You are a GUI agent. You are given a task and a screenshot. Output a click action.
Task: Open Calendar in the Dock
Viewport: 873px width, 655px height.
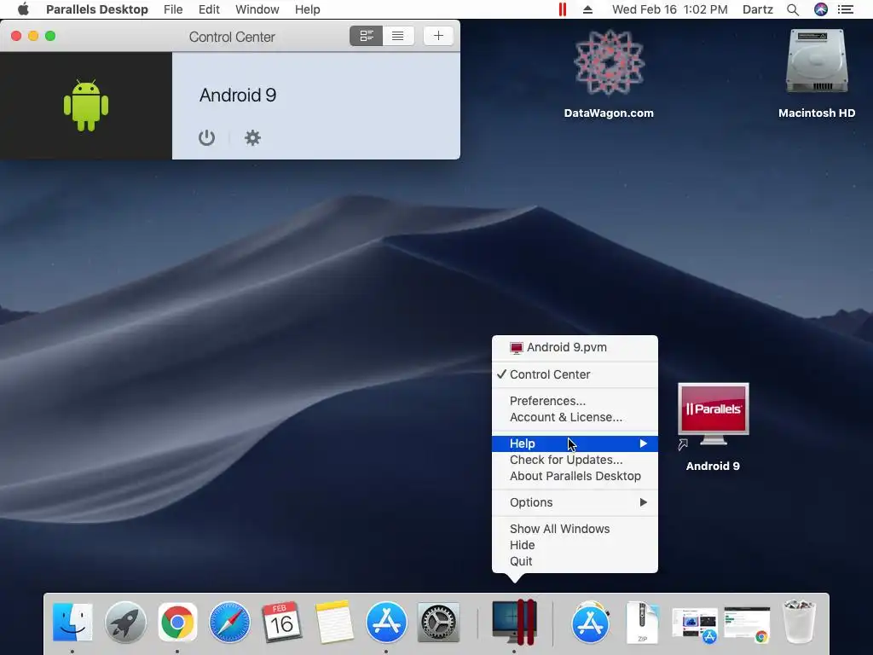tap(281, 622)
